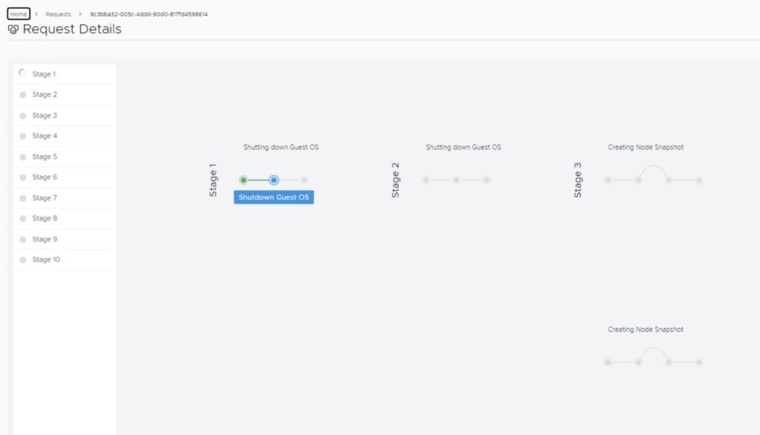Click the first node of upper Stage 3 snapshot flow
This screenshot has width=760, height=435.
608,180
